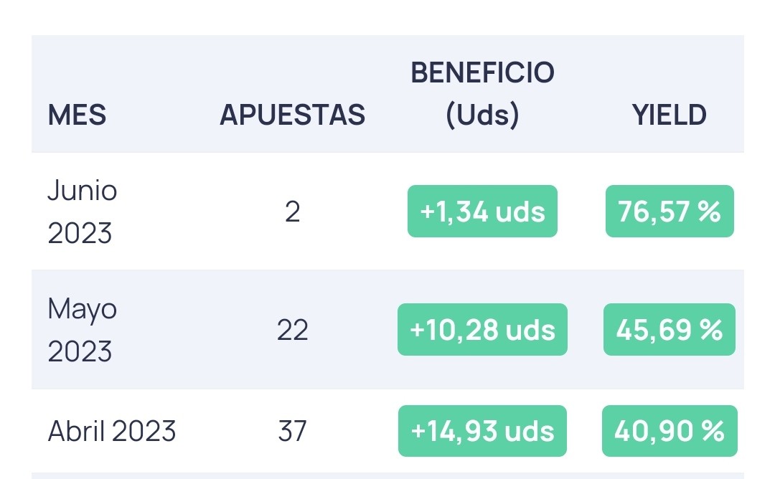
Task: Select the Junio 2023 month cell
Action: pos(83,212)
